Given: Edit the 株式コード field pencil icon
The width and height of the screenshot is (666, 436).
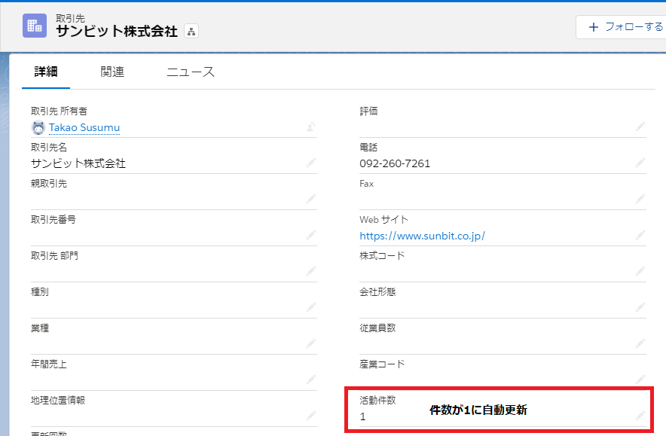Looking at the screenshot, I should click(640, 271).
